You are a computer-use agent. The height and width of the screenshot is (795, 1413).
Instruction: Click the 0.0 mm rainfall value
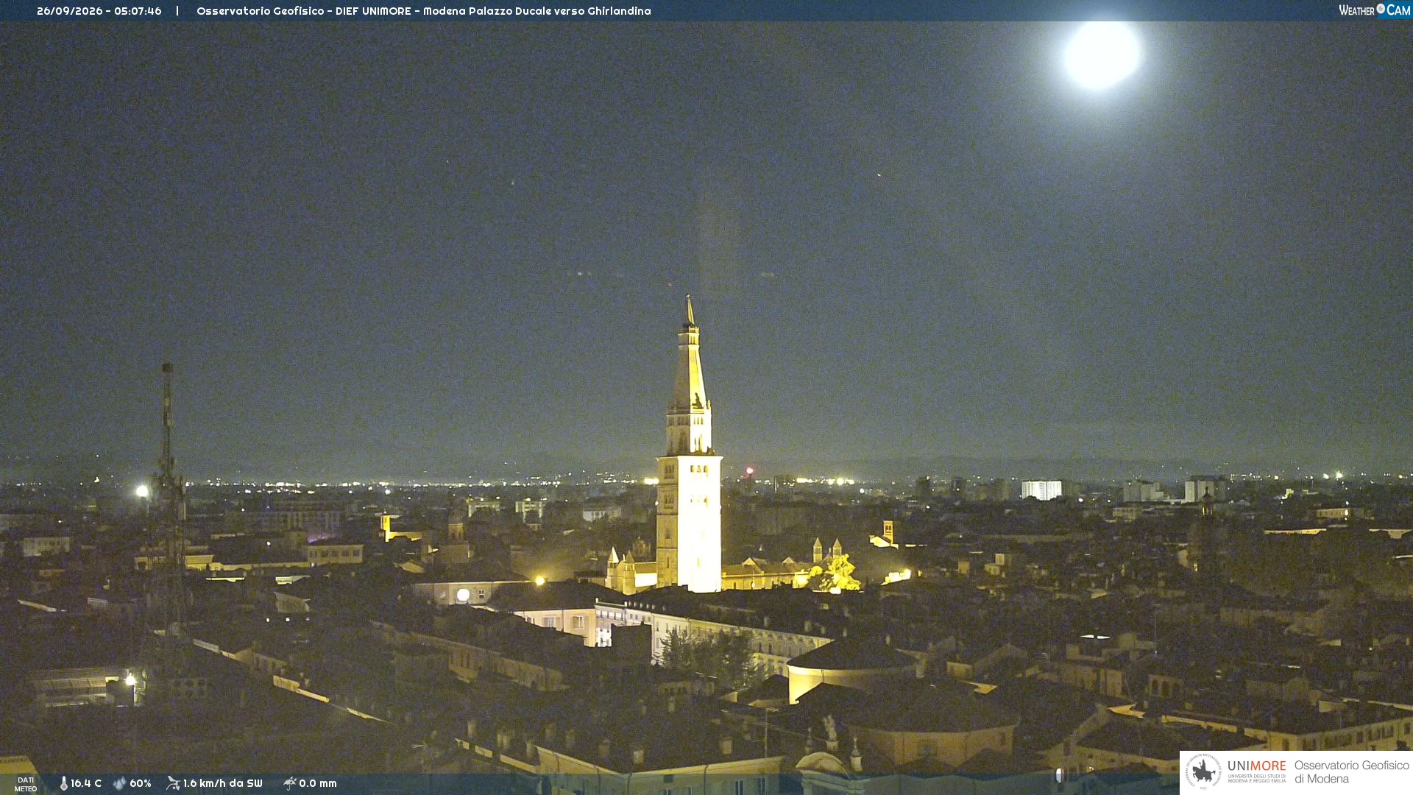click(318, 783)
